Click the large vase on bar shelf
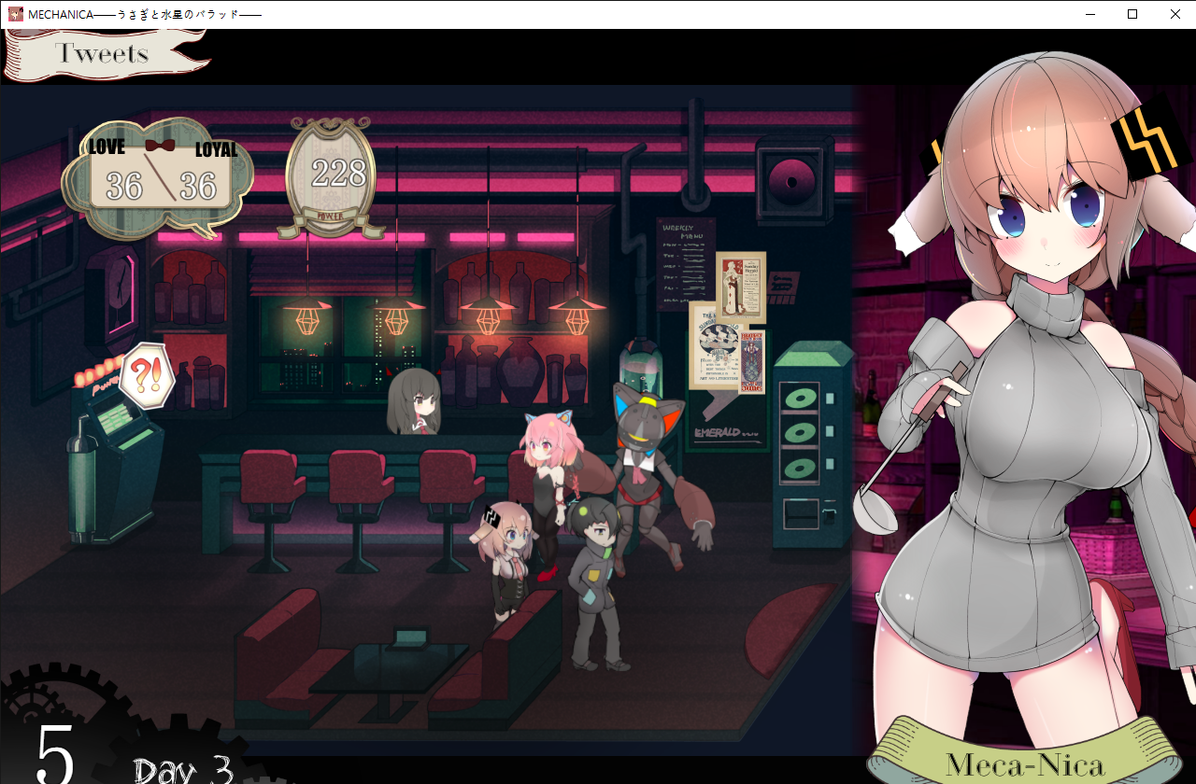 click(x=520, y=371)
